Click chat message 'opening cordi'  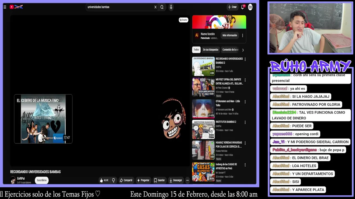point(295,134)
